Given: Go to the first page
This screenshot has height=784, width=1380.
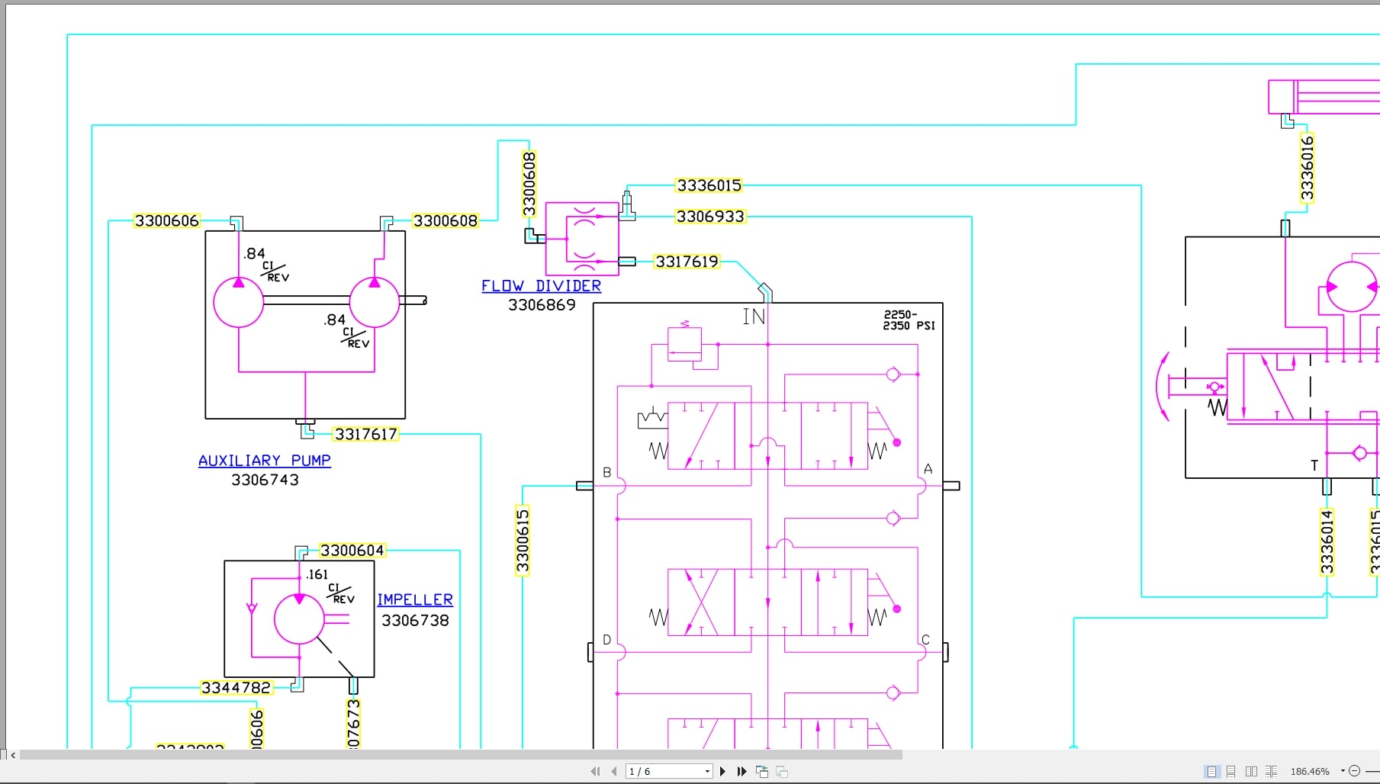Looking at the screenshot, I should point(596,771).
